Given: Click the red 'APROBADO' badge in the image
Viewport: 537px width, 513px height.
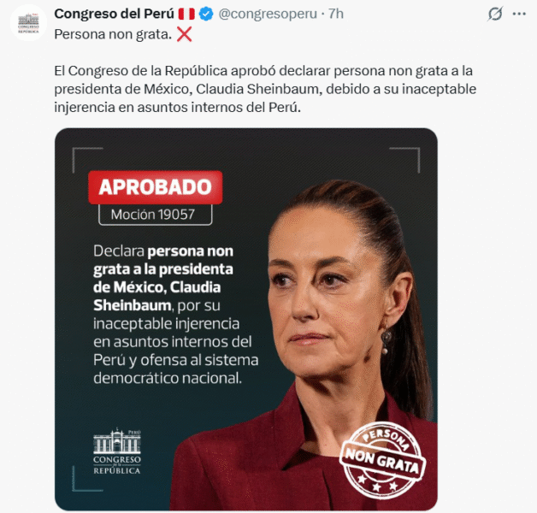Looking at the screenshot, I should click(156, 187).
